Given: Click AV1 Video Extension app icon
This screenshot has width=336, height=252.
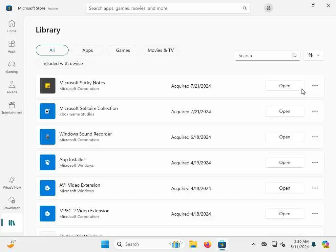Looking at the screenshot, I should (x=48, y=188).
